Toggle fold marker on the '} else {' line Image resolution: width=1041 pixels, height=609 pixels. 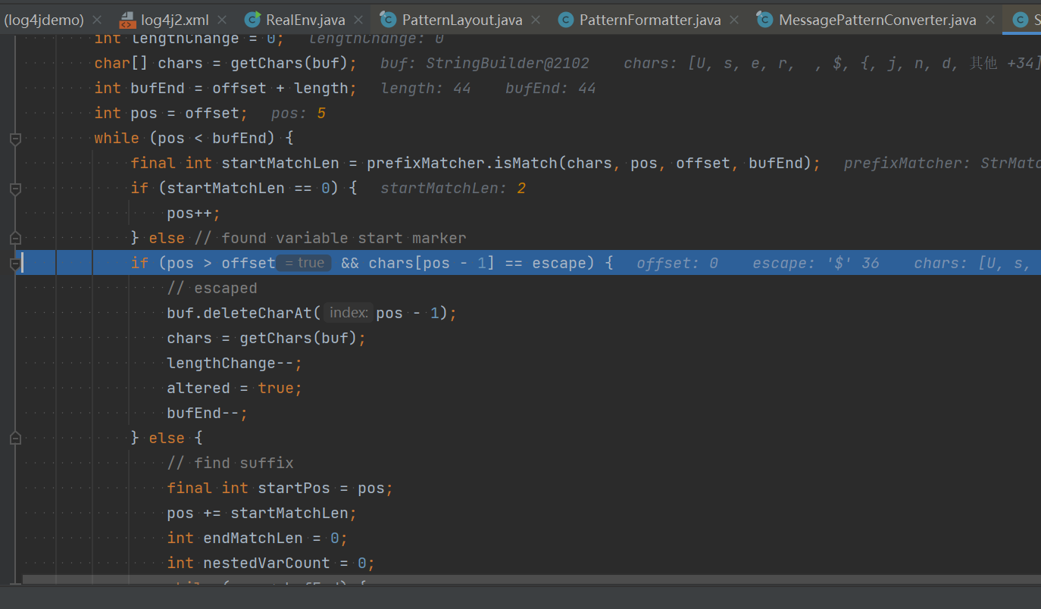coord(14,439)
